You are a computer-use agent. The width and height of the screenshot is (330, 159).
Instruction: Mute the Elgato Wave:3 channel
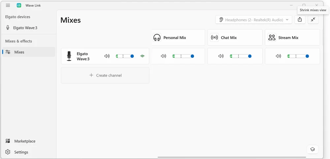pyautogui.click(x=107, y=56)
